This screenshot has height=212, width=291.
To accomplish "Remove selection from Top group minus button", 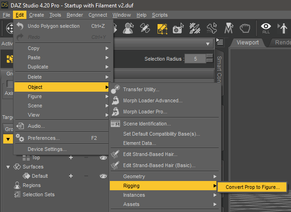I will click(86, 157).
